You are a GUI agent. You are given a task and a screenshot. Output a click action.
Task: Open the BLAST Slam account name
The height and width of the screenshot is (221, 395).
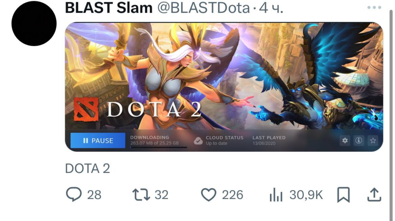[109, 8]
